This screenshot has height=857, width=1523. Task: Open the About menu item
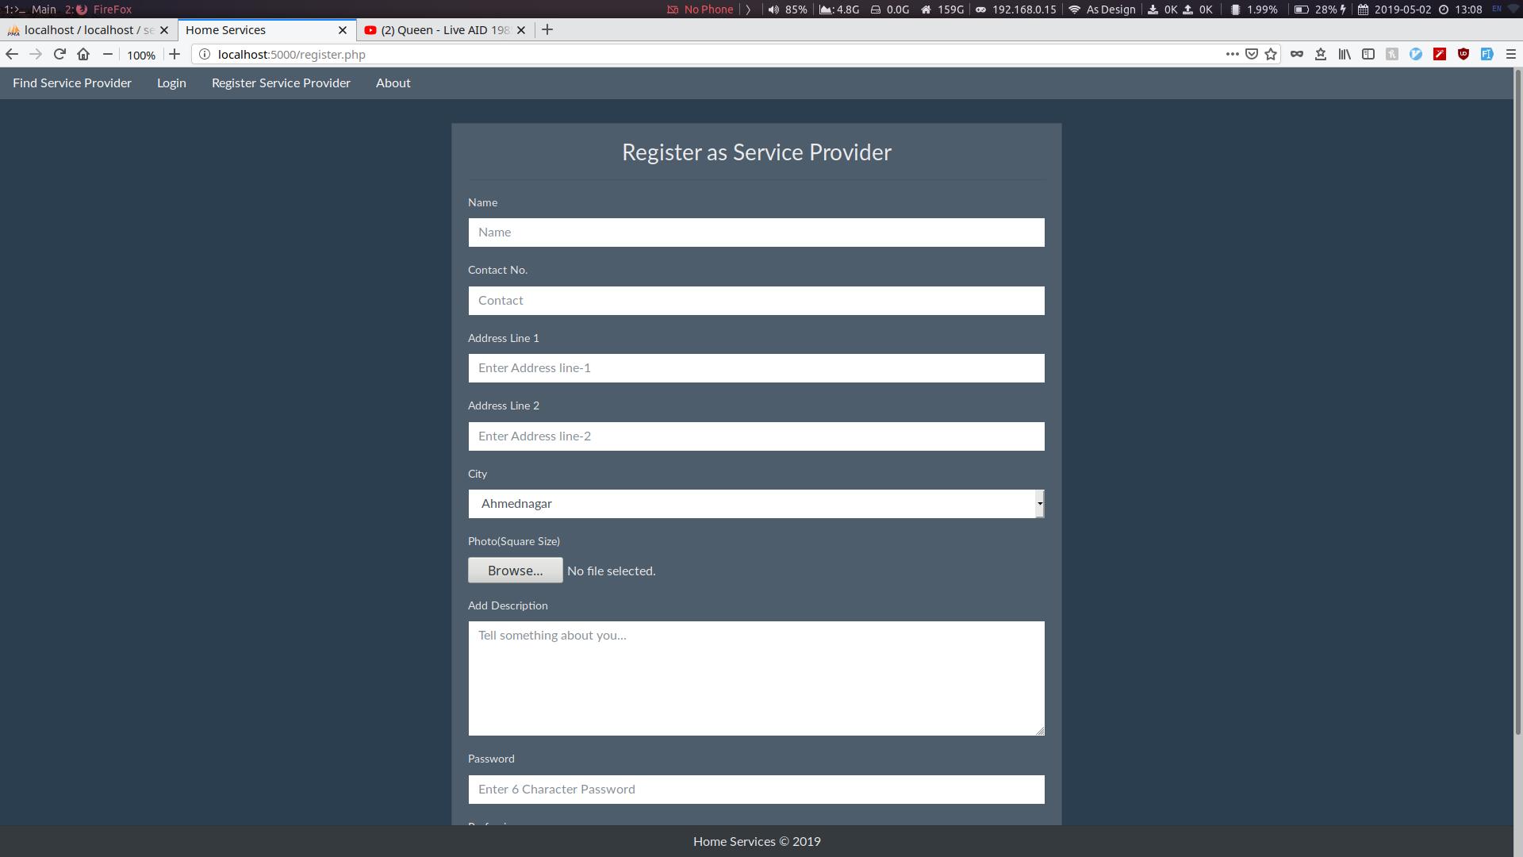click(x=393, y=83)
